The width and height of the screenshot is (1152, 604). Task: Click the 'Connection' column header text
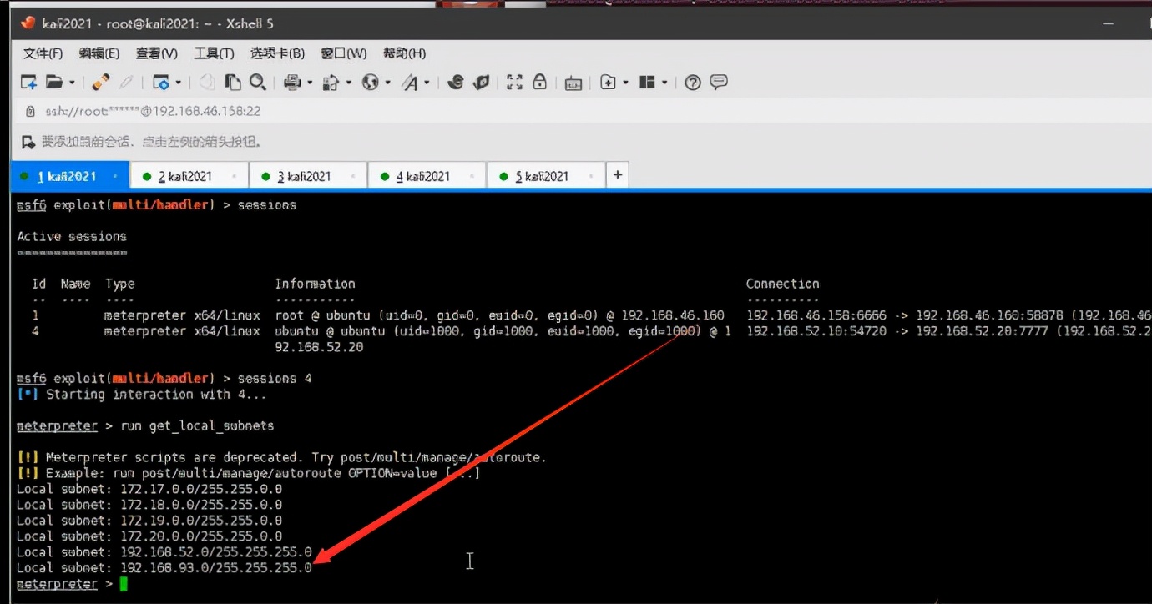(x=782, y=284)
